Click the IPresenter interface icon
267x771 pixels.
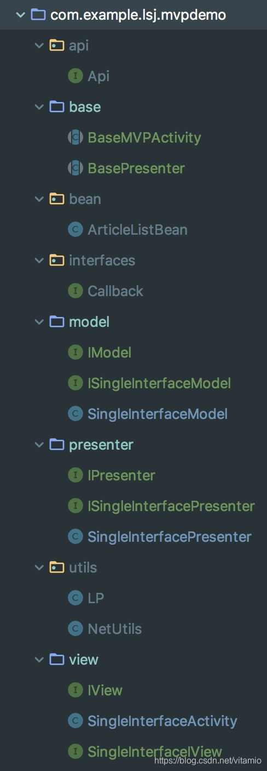point(75,475)
